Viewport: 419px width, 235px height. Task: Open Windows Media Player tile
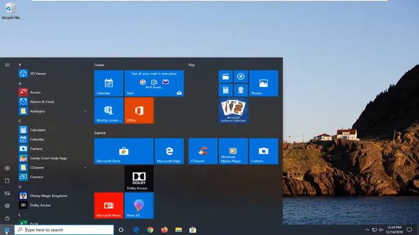click(233, 151)
